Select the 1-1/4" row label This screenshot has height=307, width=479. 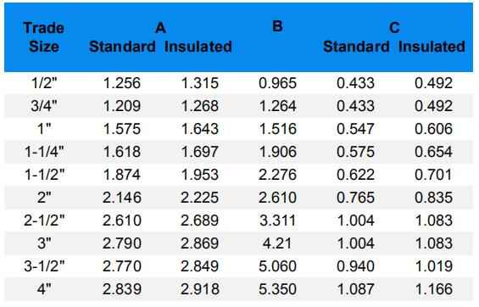[44, 152]
